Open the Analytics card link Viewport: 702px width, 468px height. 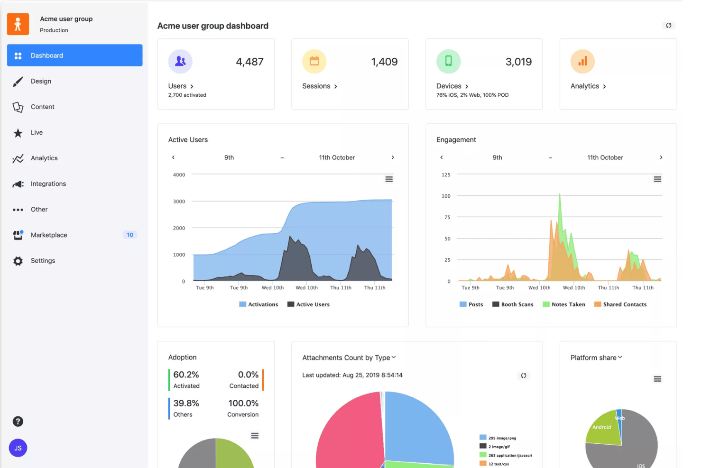(588, 86)
